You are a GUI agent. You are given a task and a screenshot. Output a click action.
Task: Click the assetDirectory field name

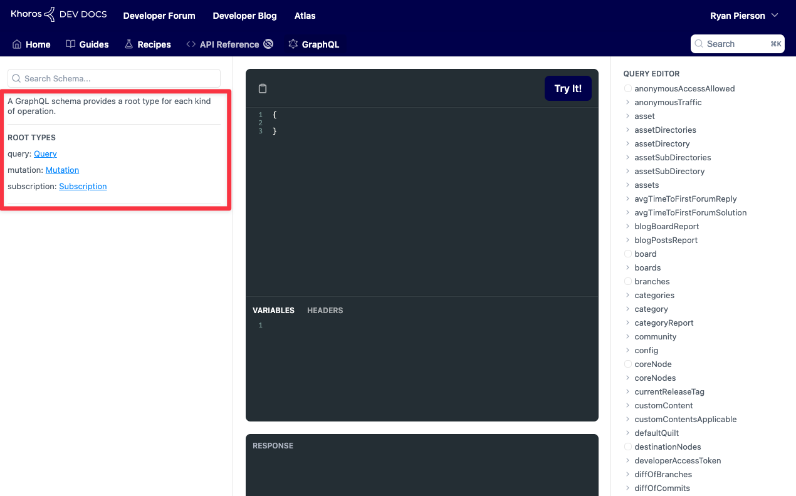tap(662, 144)
